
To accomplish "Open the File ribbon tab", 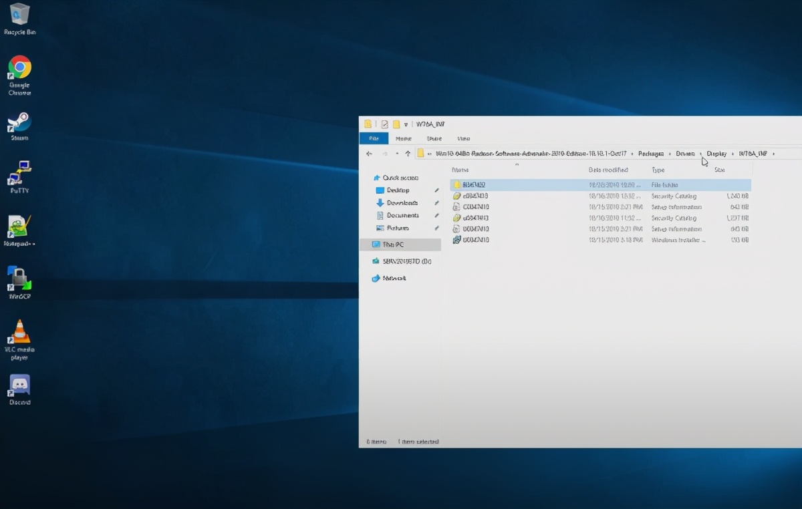I will (374, 138).
